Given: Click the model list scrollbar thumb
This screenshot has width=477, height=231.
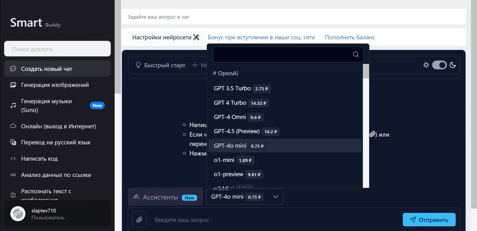Looking at the screenshot, I should pos(366,71).
